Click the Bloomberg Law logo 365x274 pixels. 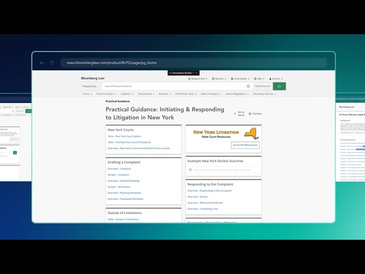click(93, 78)
